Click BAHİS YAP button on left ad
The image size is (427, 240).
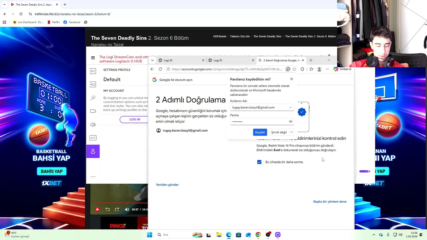(x=52, y=171)
